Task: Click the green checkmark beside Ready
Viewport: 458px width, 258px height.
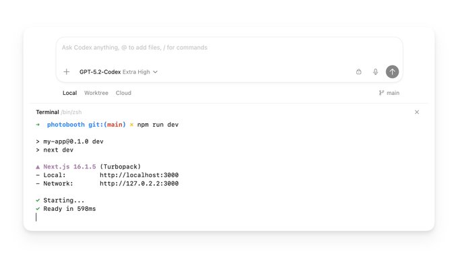Action: [x=38, y=209]
